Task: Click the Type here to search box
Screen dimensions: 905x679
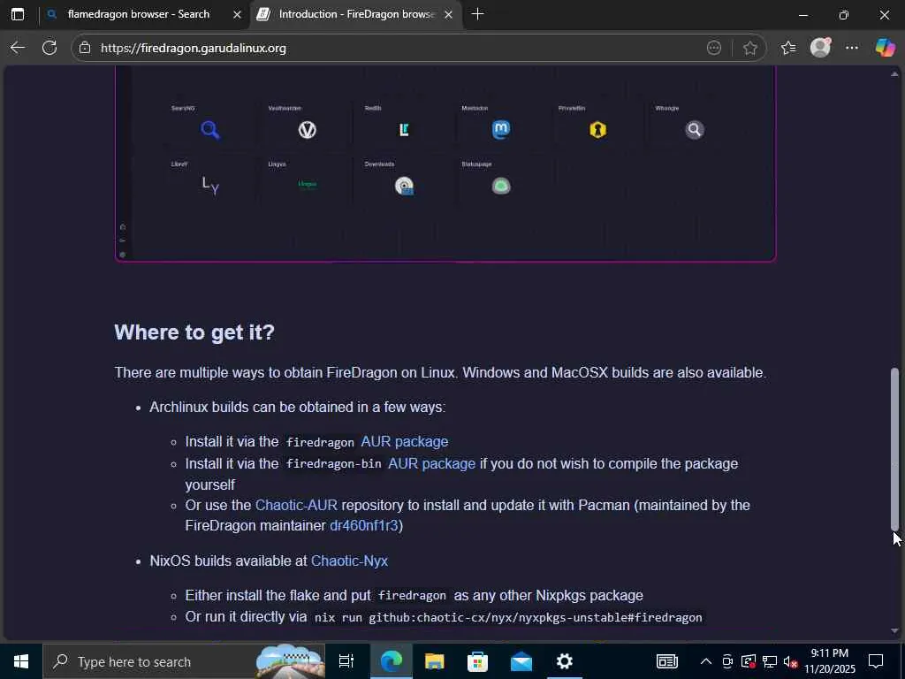Action: pyautogui.click(x=185, y=661)
